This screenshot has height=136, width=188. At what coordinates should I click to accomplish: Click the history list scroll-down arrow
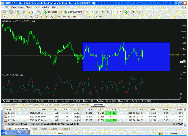point(185,125)
